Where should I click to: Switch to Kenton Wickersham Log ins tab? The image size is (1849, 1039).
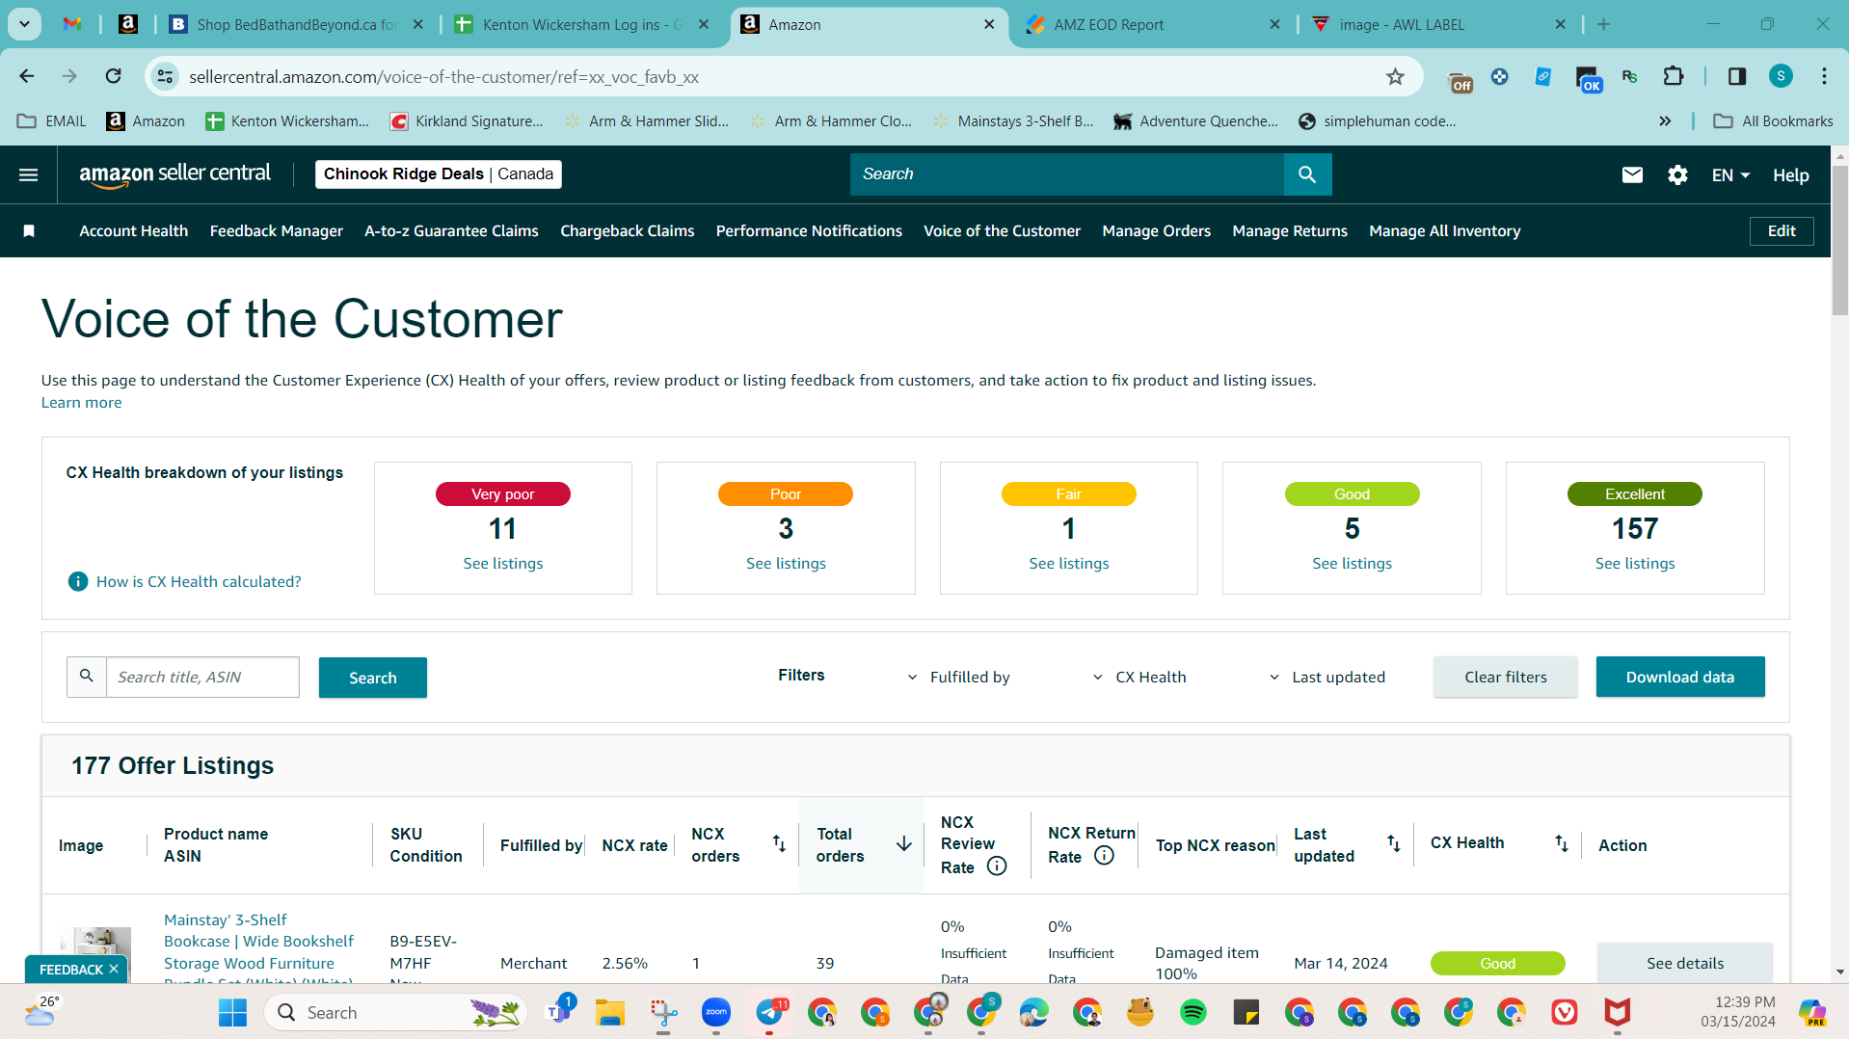pyautogui.click(x=582, y=25)
